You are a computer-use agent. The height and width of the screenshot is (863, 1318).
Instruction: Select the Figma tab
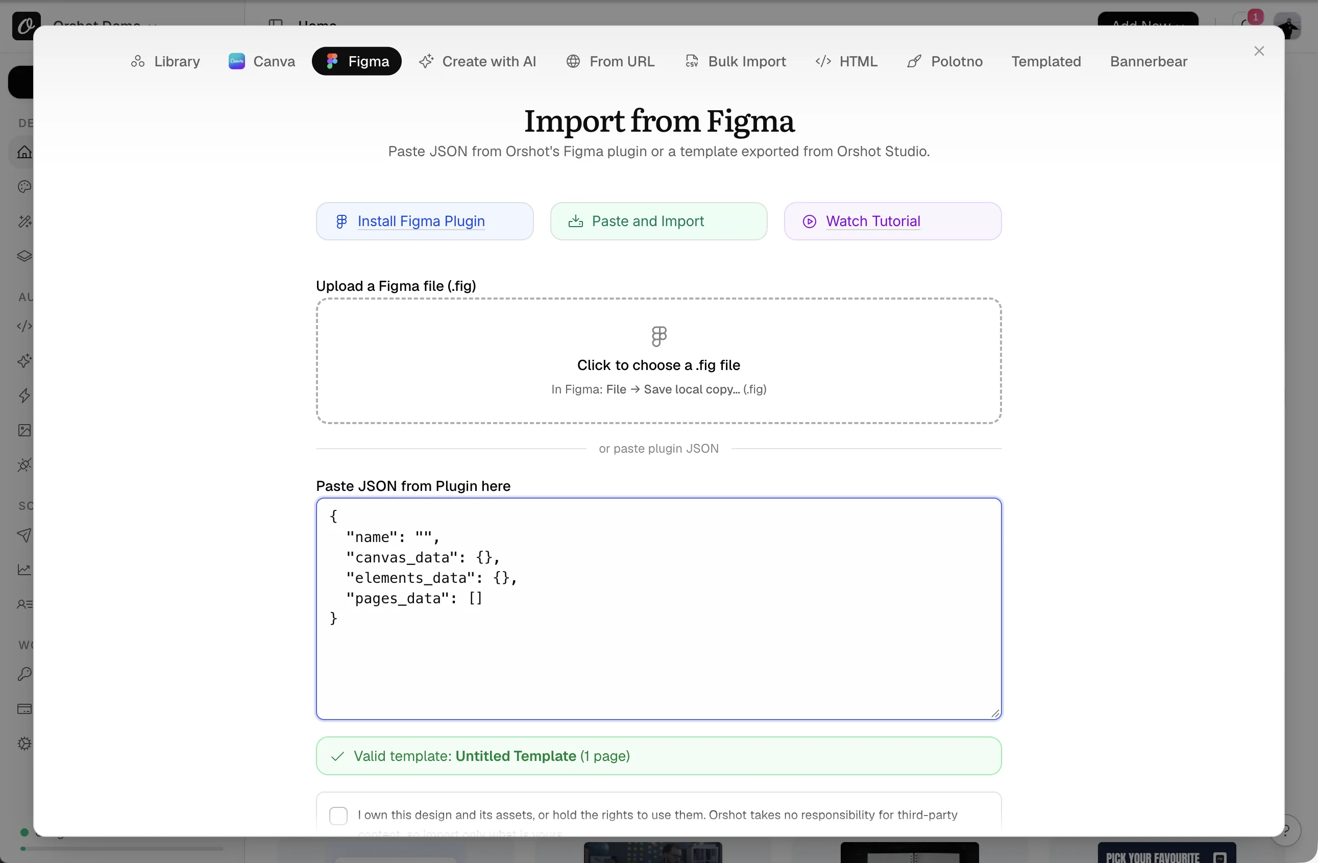point(357,61)
